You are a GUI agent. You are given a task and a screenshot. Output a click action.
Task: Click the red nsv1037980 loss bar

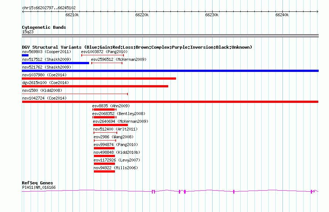point(99,79)
